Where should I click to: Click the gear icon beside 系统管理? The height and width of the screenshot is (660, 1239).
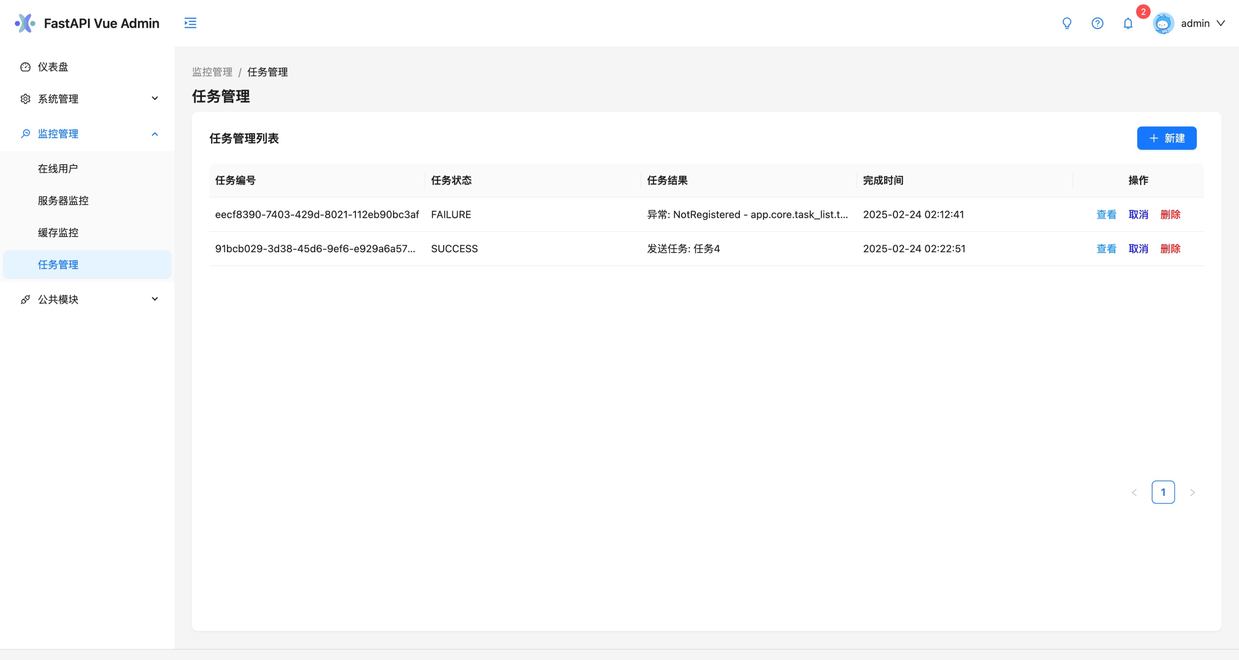(x=25, y=99)
